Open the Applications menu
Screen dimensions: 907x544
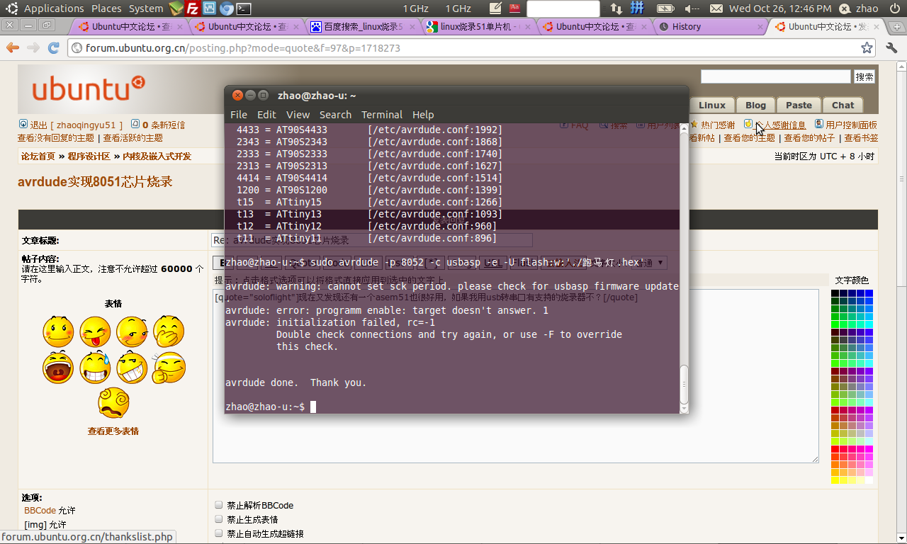(x=54, y=8)
